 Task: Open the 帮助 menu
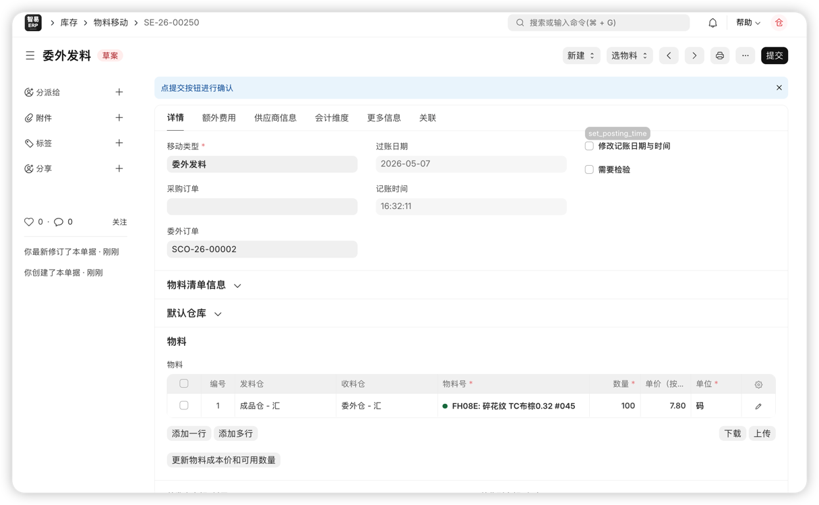click(748, 23)
